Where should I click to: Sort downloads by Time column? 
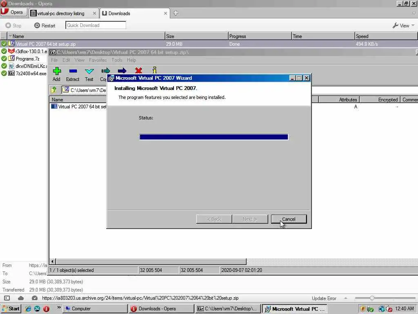[323, 36]
